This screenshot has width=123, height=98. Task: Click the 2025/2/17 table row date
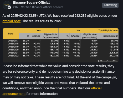click(x=13, y=41)
